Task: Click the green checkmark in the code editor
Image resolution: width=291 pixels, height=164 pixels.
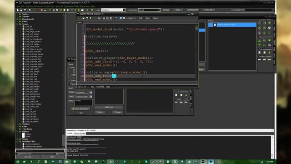Action: 78,18
